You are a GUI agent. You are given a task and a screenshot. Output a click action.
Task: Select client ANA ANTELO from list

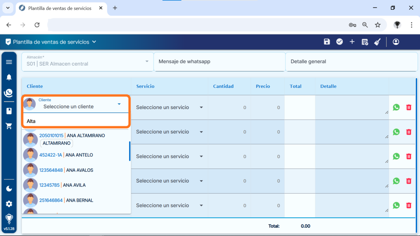[x=79, y=155]
